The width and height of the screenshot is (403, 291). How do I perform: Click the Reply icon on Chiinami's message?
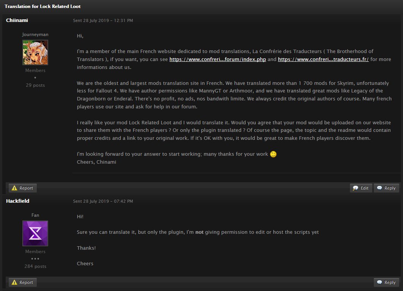pyautogui.click(x=379, y=188)
